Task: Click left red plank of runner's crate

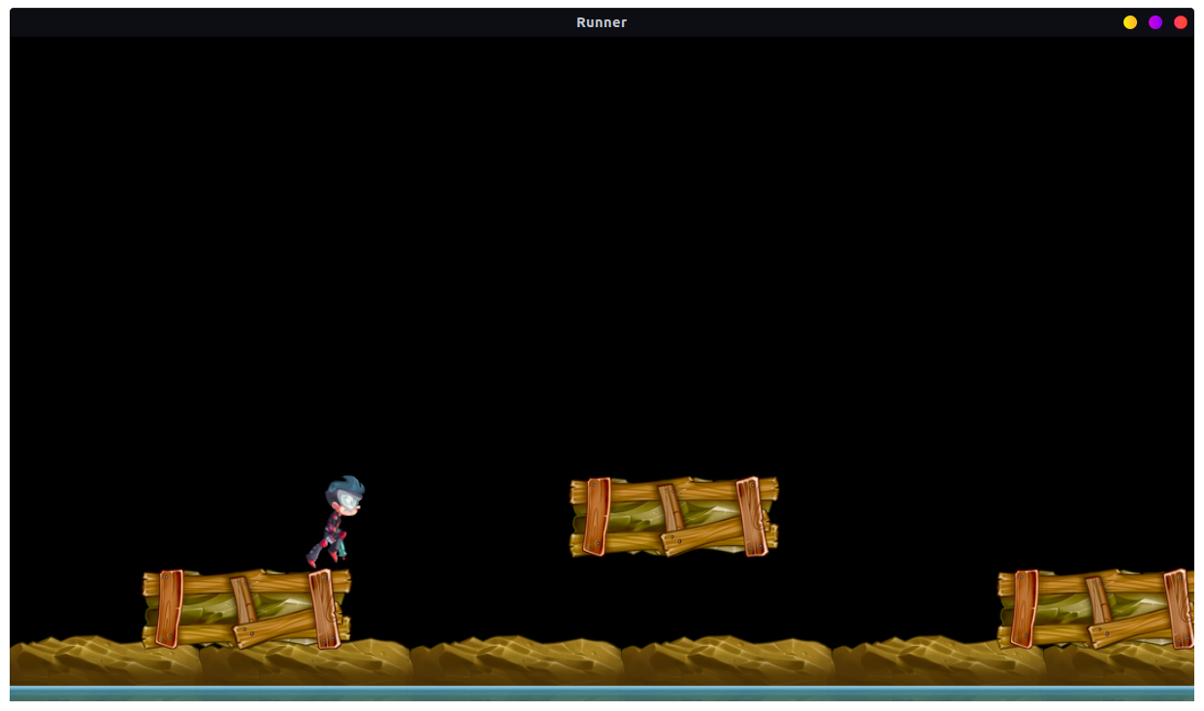Action: pos(170,608)
